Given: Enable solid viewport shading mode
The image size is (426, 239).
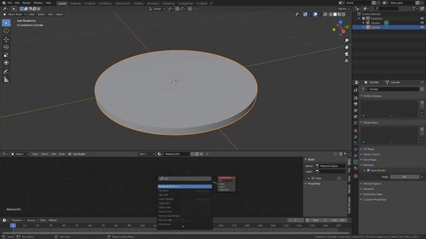Looking at the screenshot, I should coord(335,15).
